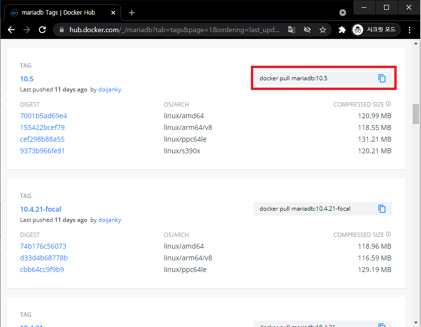421x327 pixels.
Task: Copy the docker pull mariadb:10.4.21-focal command
Action: click(382, 209)
